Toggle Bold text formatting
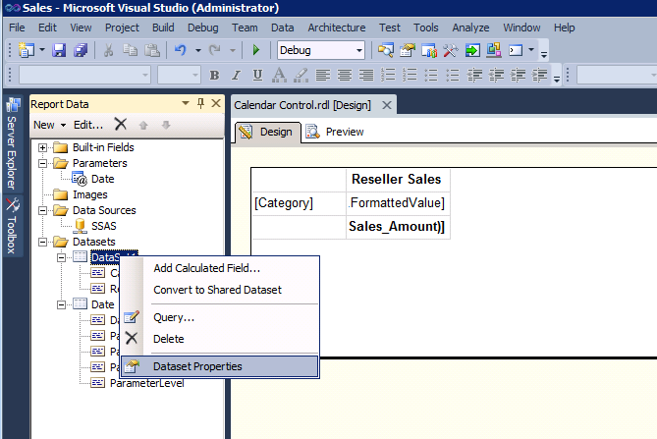 point(214,76)
